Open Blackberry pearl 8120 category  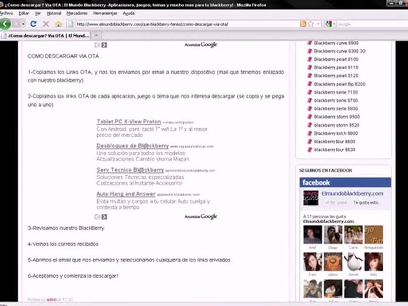(x=336, y=76)
